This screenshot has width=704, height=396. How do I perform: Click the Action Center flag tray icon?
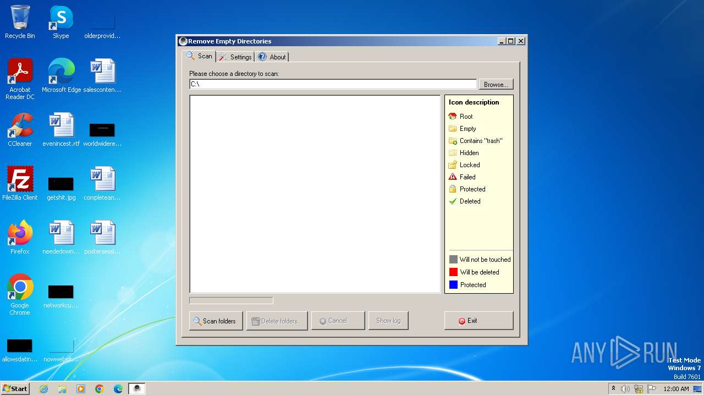coord(652,389)
